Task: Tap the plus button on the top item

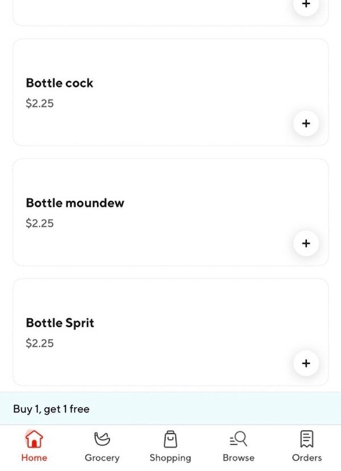Action: click(x=306, y=5)
